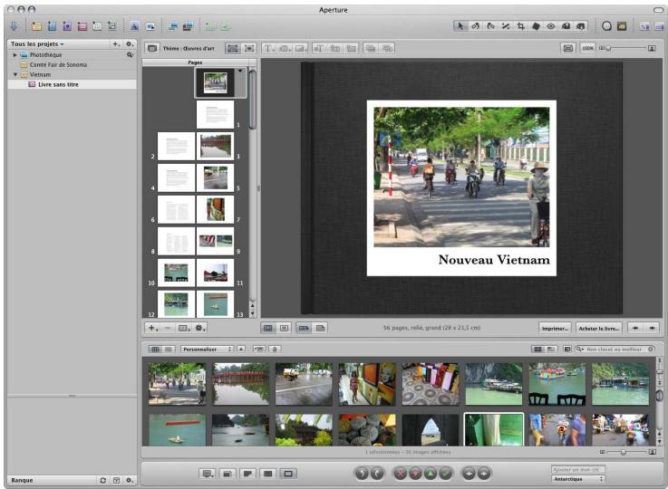
Task: Toggle Show Viewer Only button bottom bar
Action: click(288, 474)
